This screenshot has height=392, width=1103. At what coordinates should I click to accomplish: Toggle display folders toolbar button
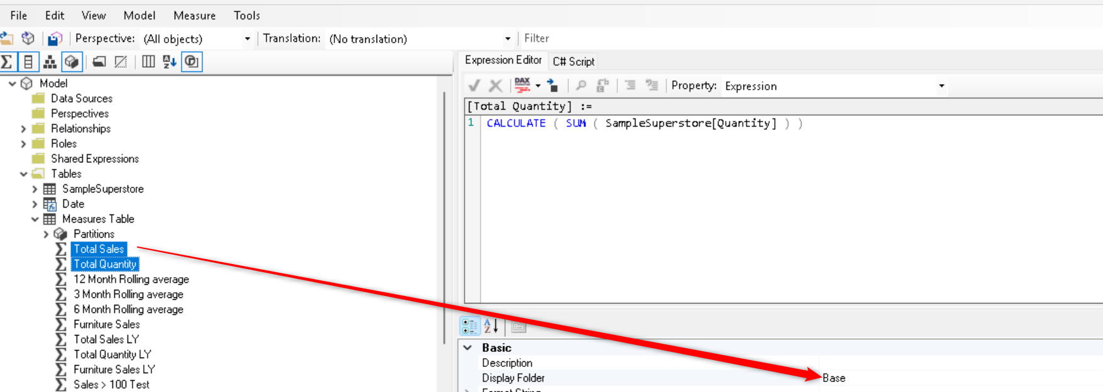coord(99,61)
